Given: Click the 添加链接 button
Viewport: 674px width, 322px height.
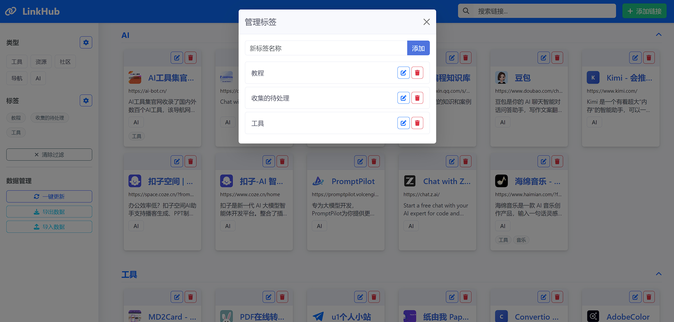Looking at the screenshot, I should (644, 11).
